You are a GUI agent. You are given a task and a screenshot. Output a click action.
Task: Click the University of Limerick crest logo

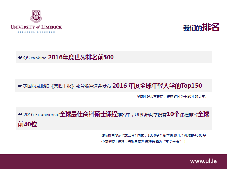(36, 16)
